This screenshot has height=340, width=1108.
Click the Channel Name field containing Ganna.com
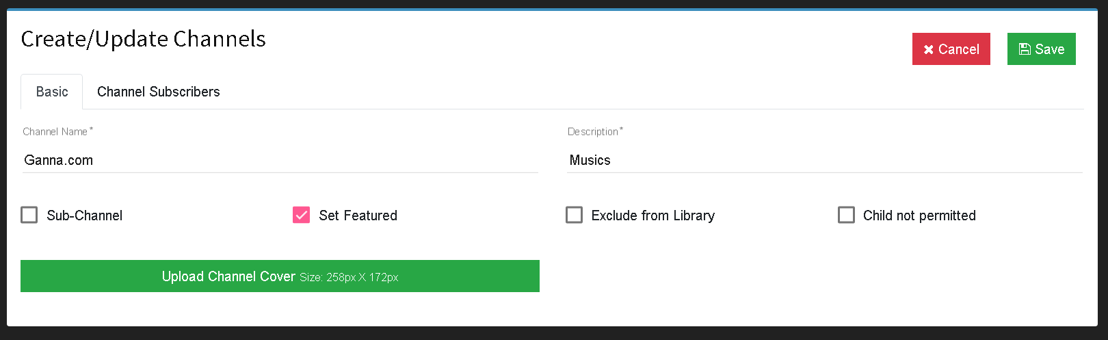[x=280, y=160]
